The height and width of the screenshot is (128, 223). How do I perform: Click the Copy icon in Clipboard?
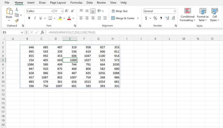pos(17,15)
